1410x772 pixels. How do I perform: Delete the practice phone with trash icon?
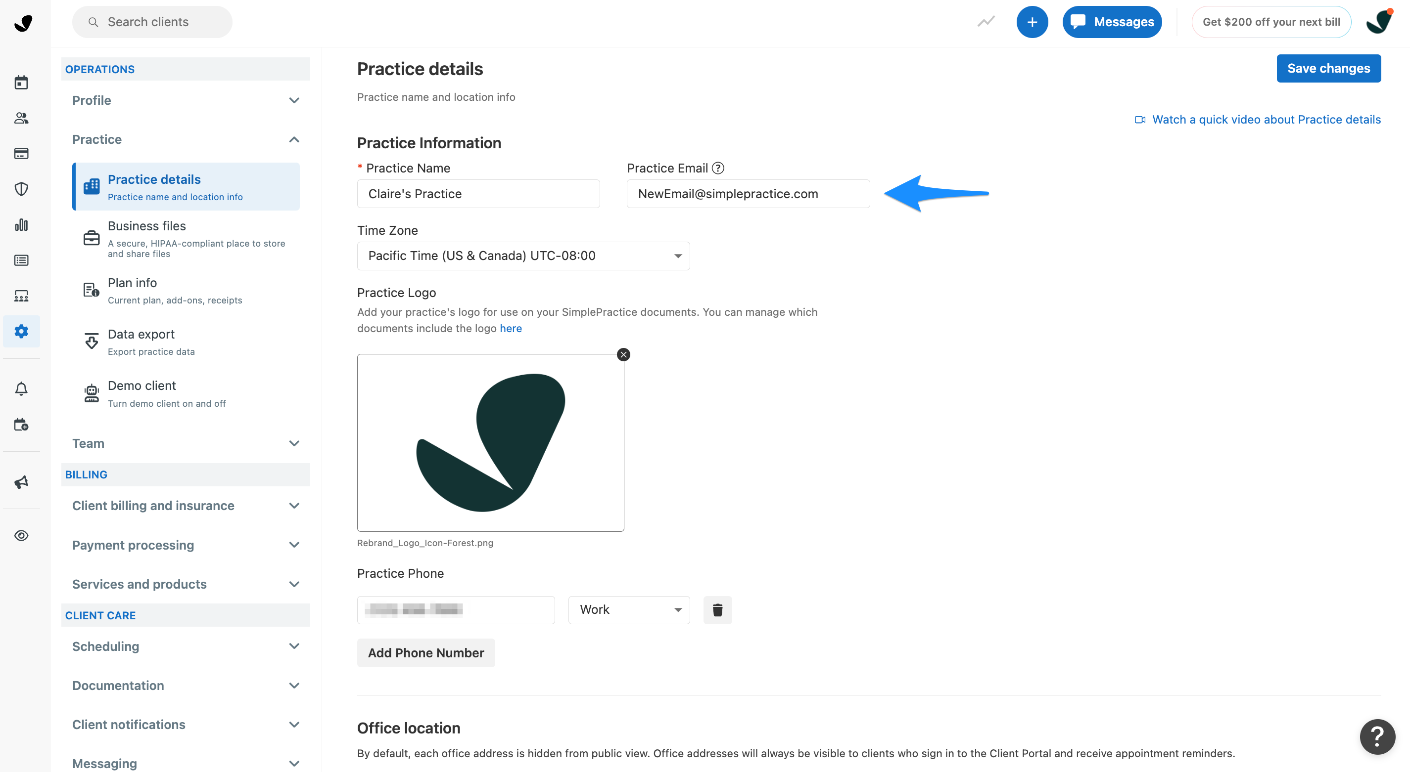(x=717, y=609)
